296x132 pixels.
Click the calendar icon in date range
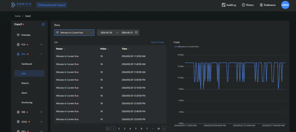coord(136,32)
